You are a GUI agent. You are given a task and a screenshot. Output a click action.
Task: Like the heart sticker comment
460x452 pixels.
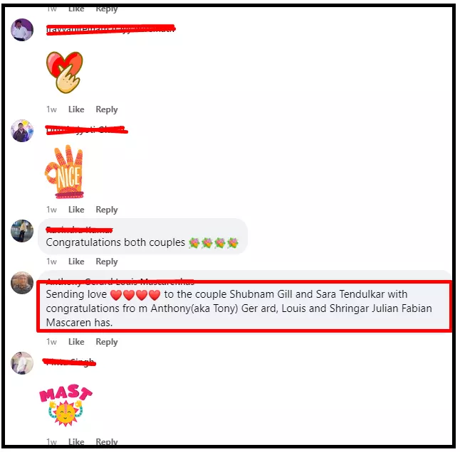pyautogui.click(x=76, y=109)
